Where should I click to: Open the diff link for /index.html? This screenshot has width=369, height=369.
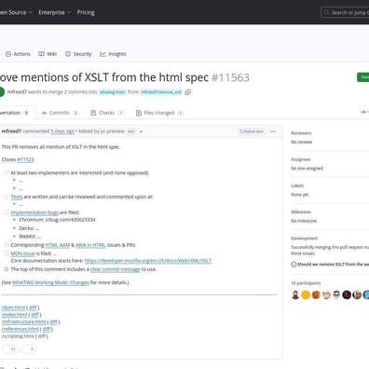[34, 315]
